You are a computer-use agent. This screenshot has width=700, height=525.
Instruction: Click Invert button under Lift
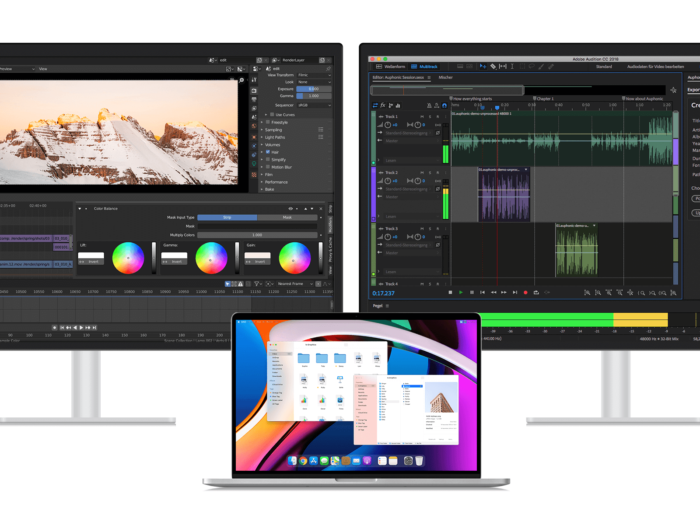point(91,262)
